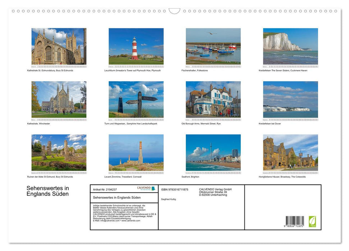
Task: Select the Bury St Edmunds cathedral thumbnail
Action: [x=59, y=47]
